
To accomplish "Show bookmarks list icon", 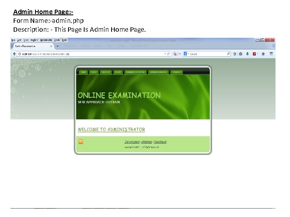I will coord(240,54).
